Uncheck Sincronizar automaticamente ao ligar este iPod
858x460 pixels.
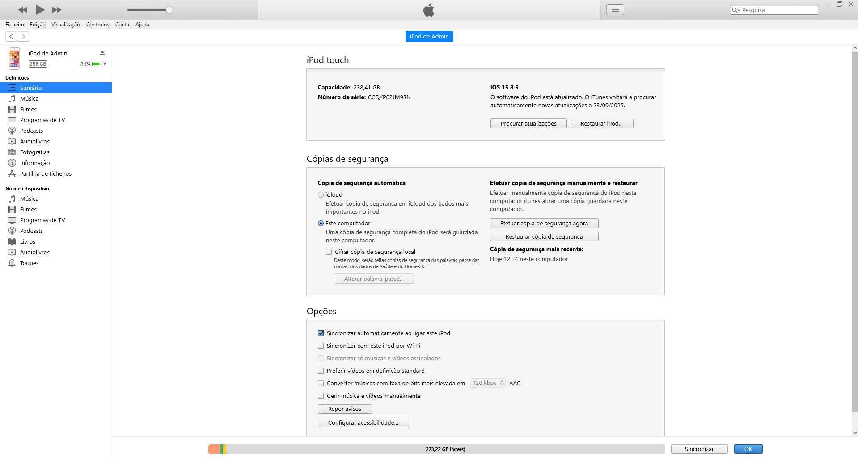(x=321, y=333)
